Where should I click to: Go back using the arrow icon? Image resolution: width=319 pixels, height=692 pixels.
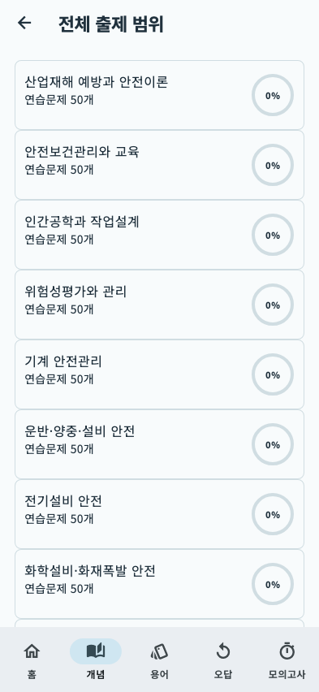pyautogui.click(x=24, y=23)
